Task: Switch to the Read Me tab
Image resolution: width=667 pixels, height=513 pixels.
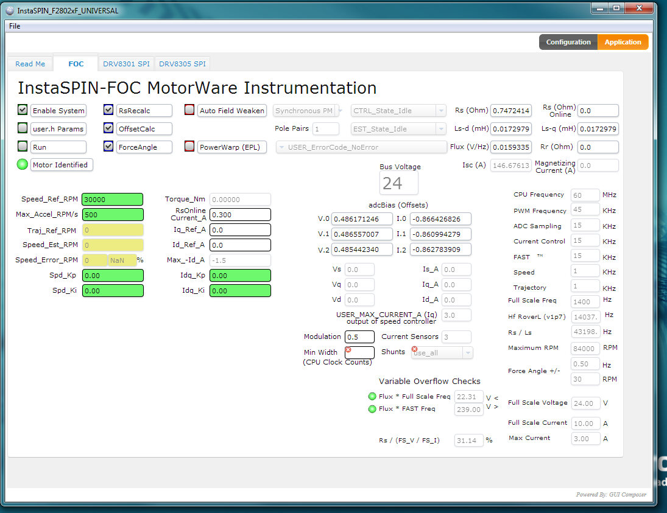Action: tap(30, 64)
